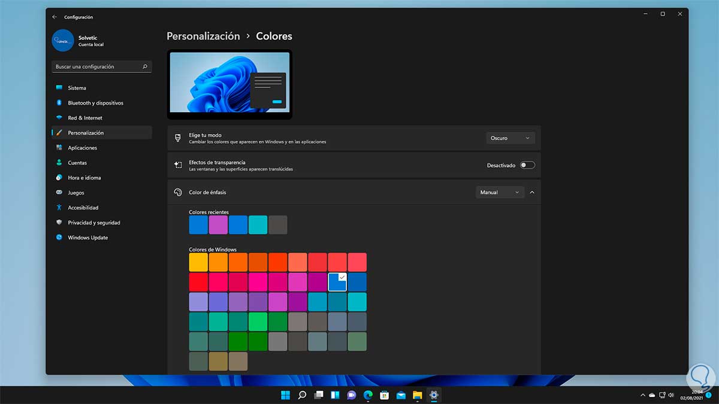Open Privacidad y seguridad settings
719x404 pixels.
point(93,223)
